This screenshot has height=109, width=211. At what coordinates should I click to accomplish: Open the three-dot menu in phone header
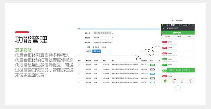click(x=192, y=28)
